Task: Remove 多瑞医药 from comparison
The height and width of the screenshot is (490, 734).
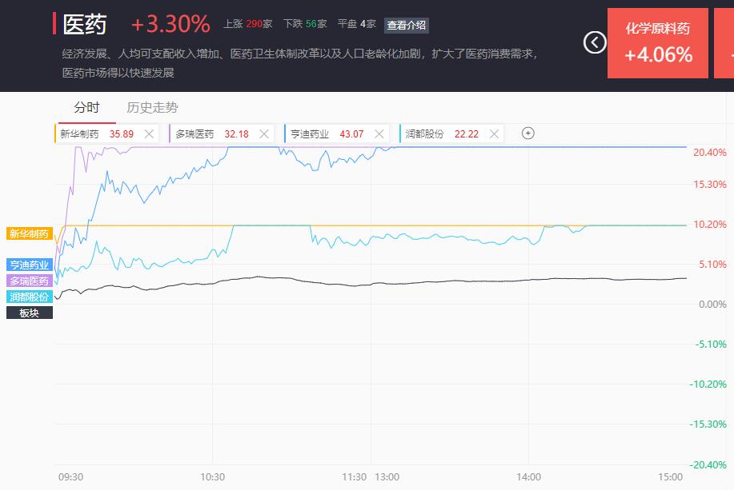Action: point(264,134)
